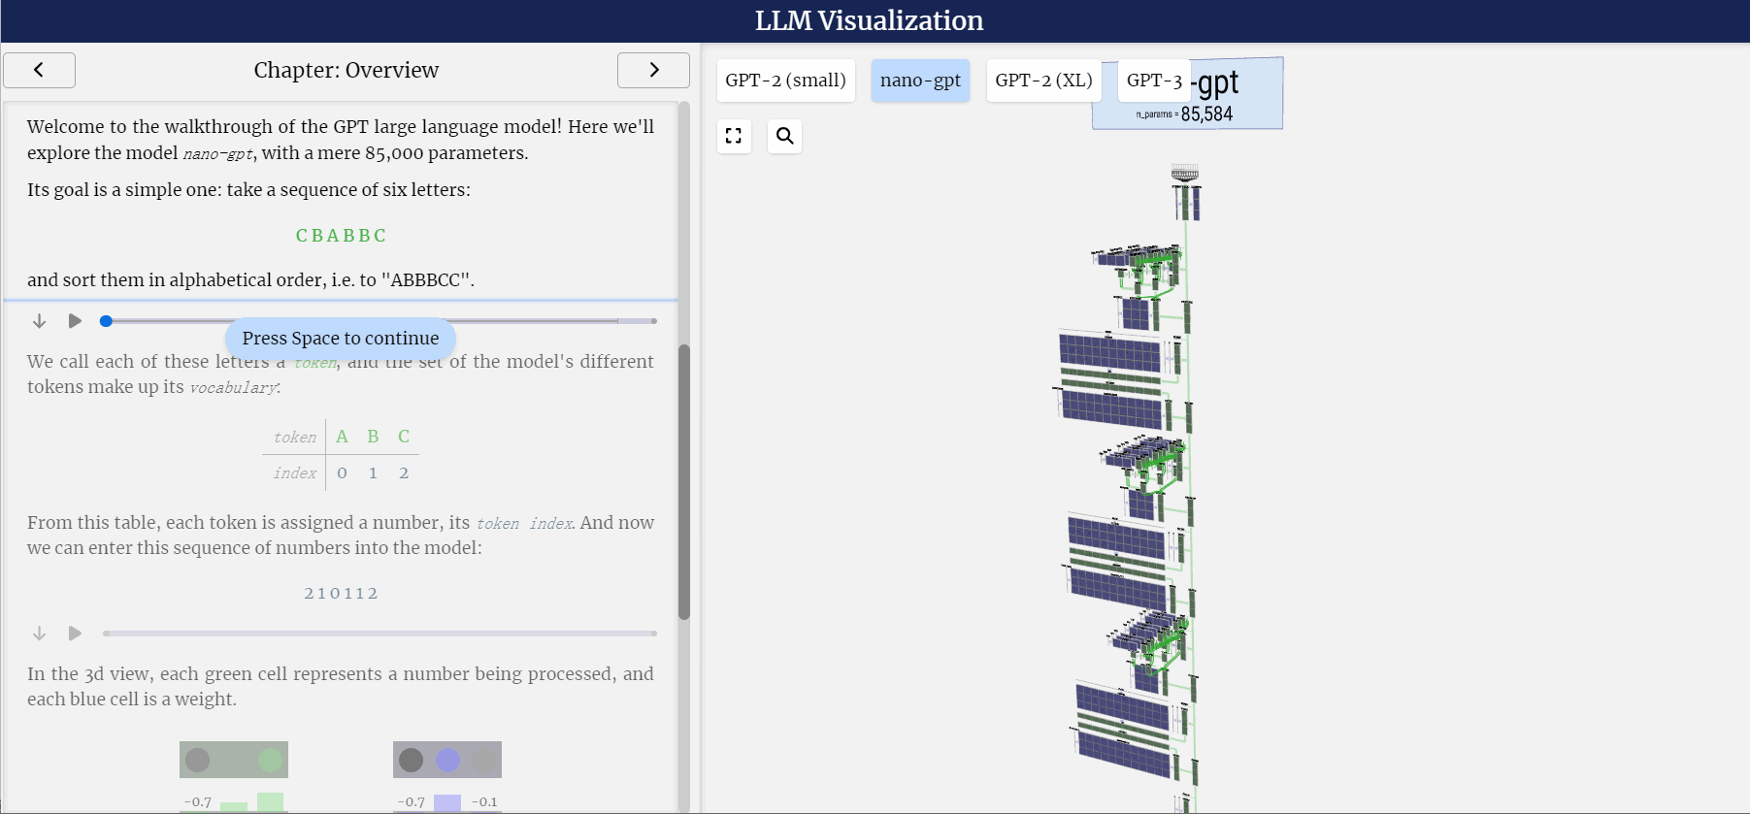Click the blue weight cell example thumbnail

tap(447, 760)
